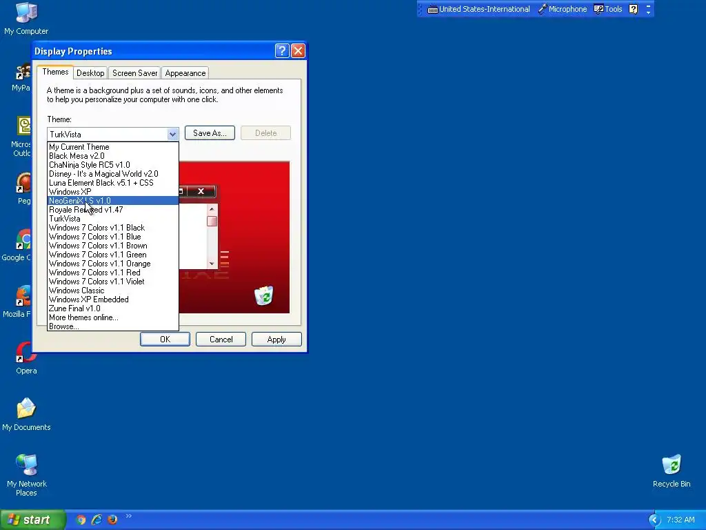Collapse the Theme dropdown via its arrow
The image size is (706, 530).
[x=172, y=134]
